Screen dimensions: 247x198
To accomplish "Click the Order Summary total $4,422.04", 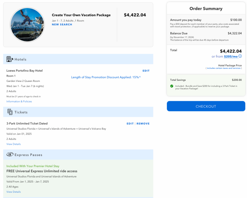I will tap(231, 51).
